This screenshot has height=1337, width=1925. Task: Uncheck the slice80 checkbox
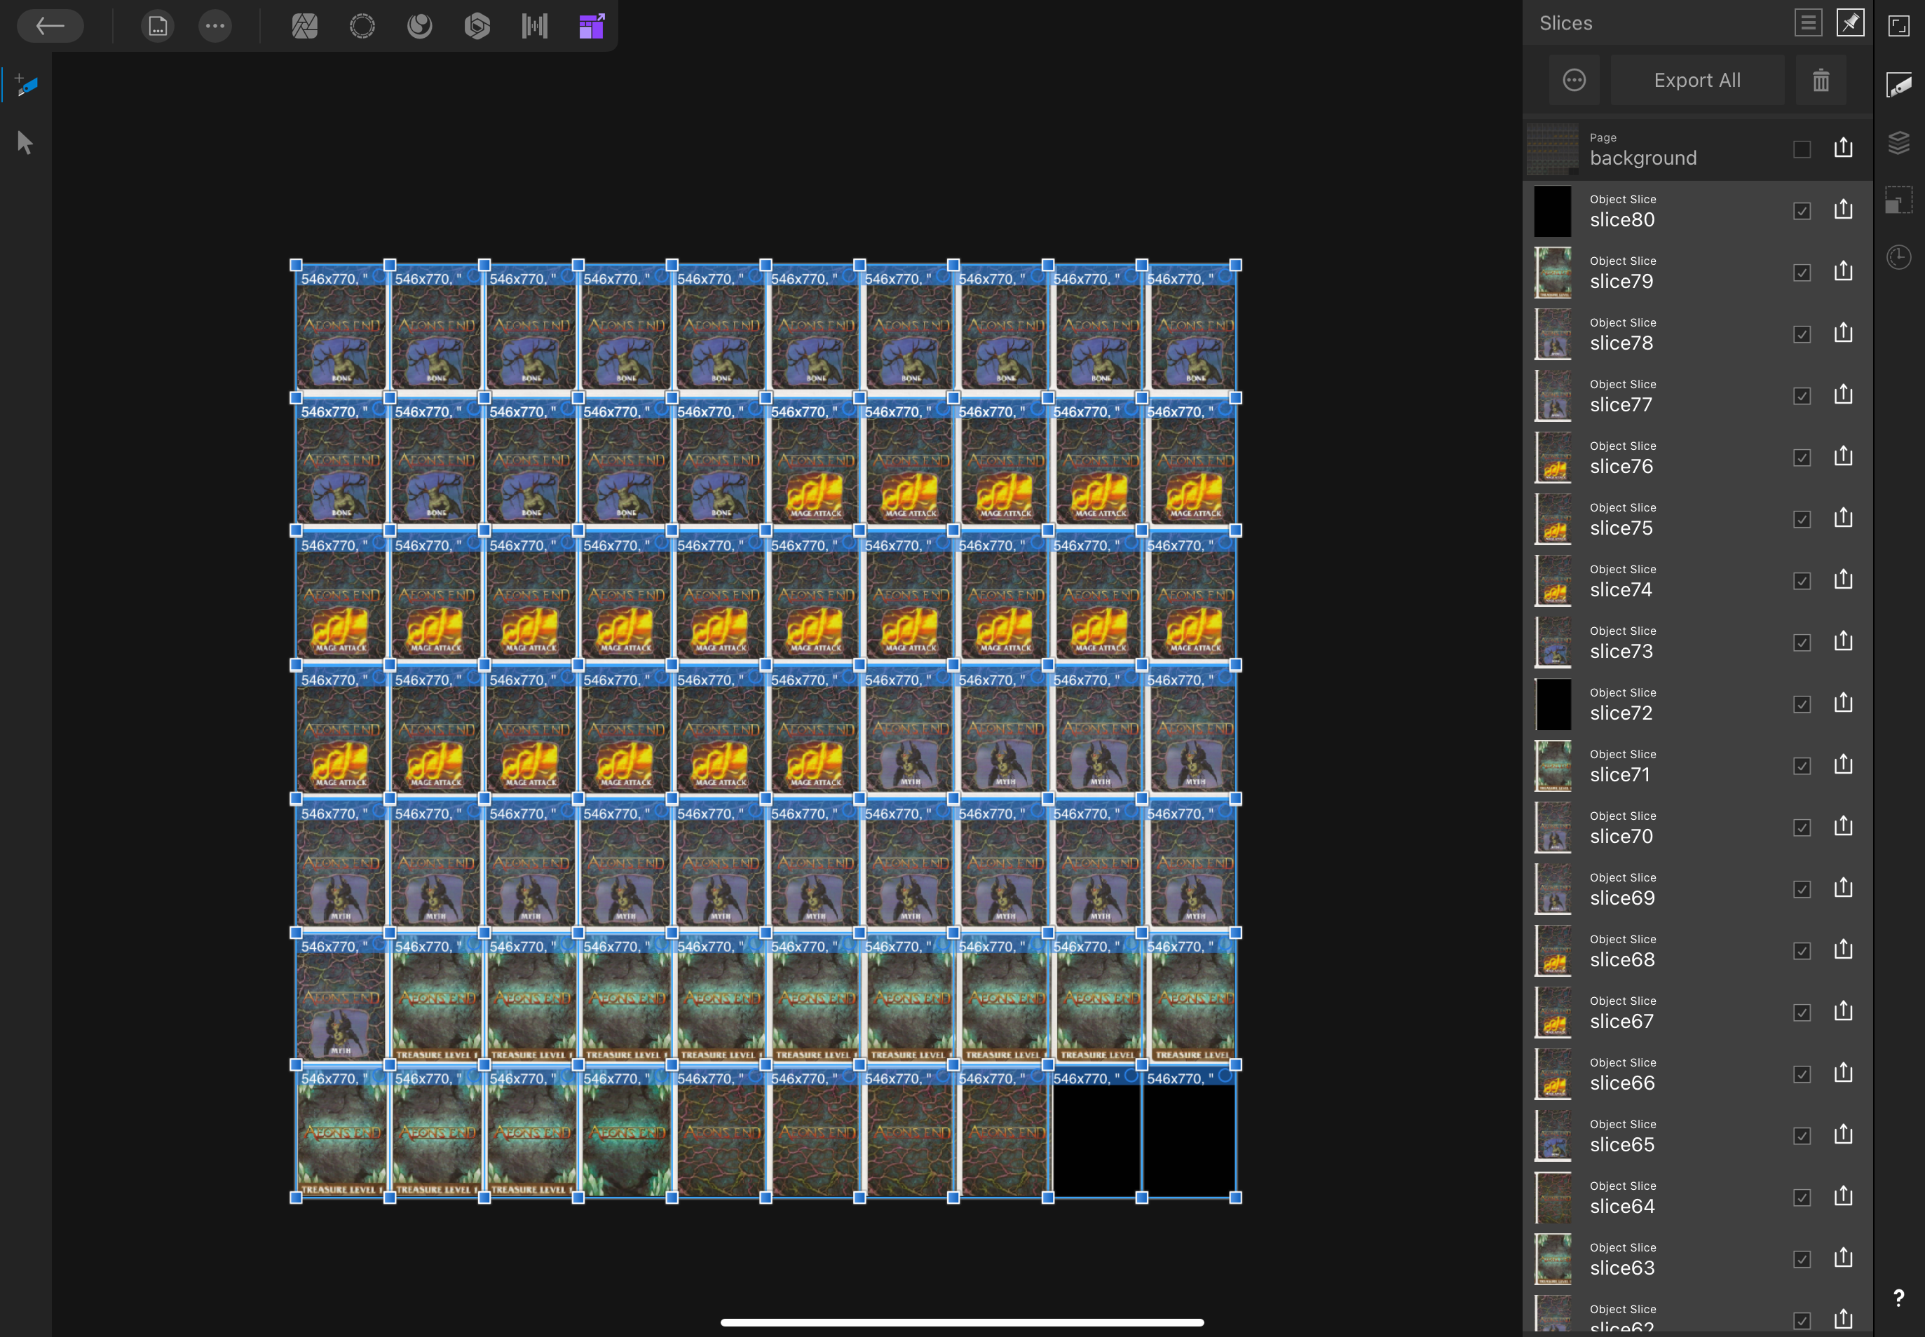tap(1802, 211)
